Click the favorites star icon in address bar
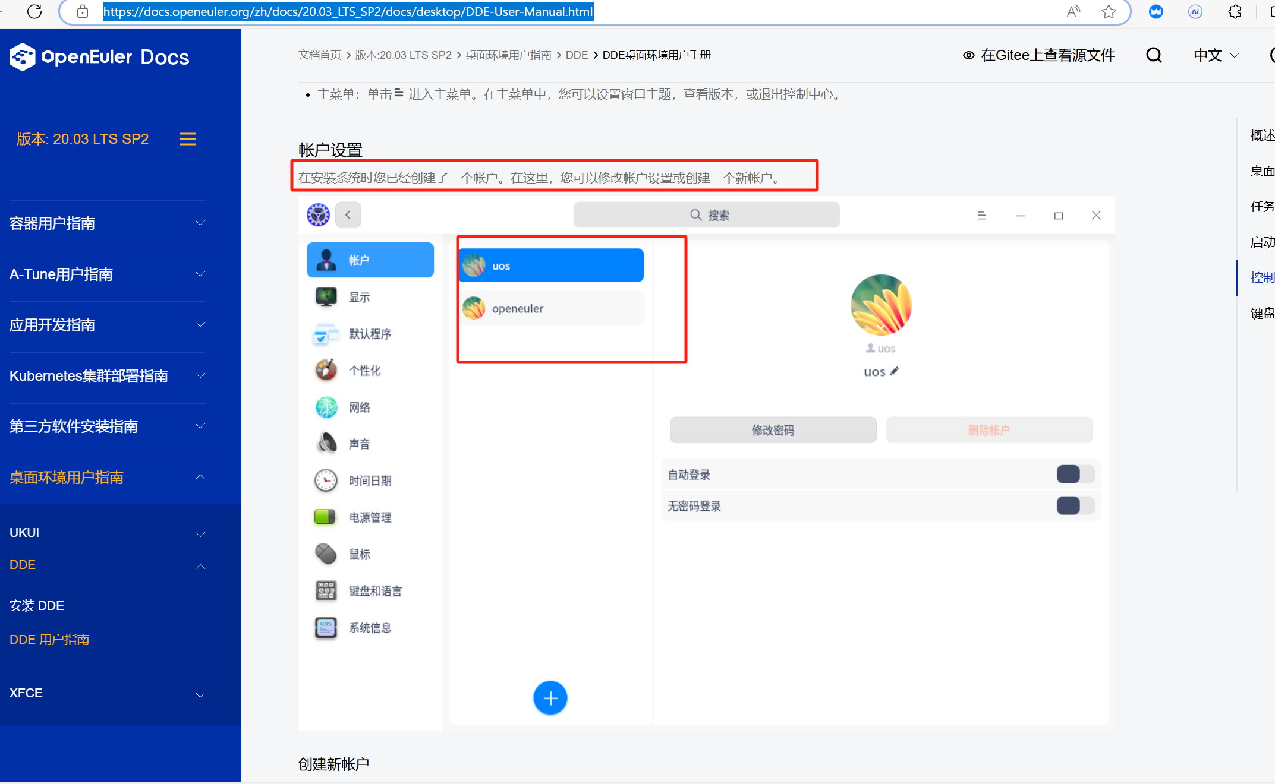Screen dimensions: 1275x784 point(1108,11)
